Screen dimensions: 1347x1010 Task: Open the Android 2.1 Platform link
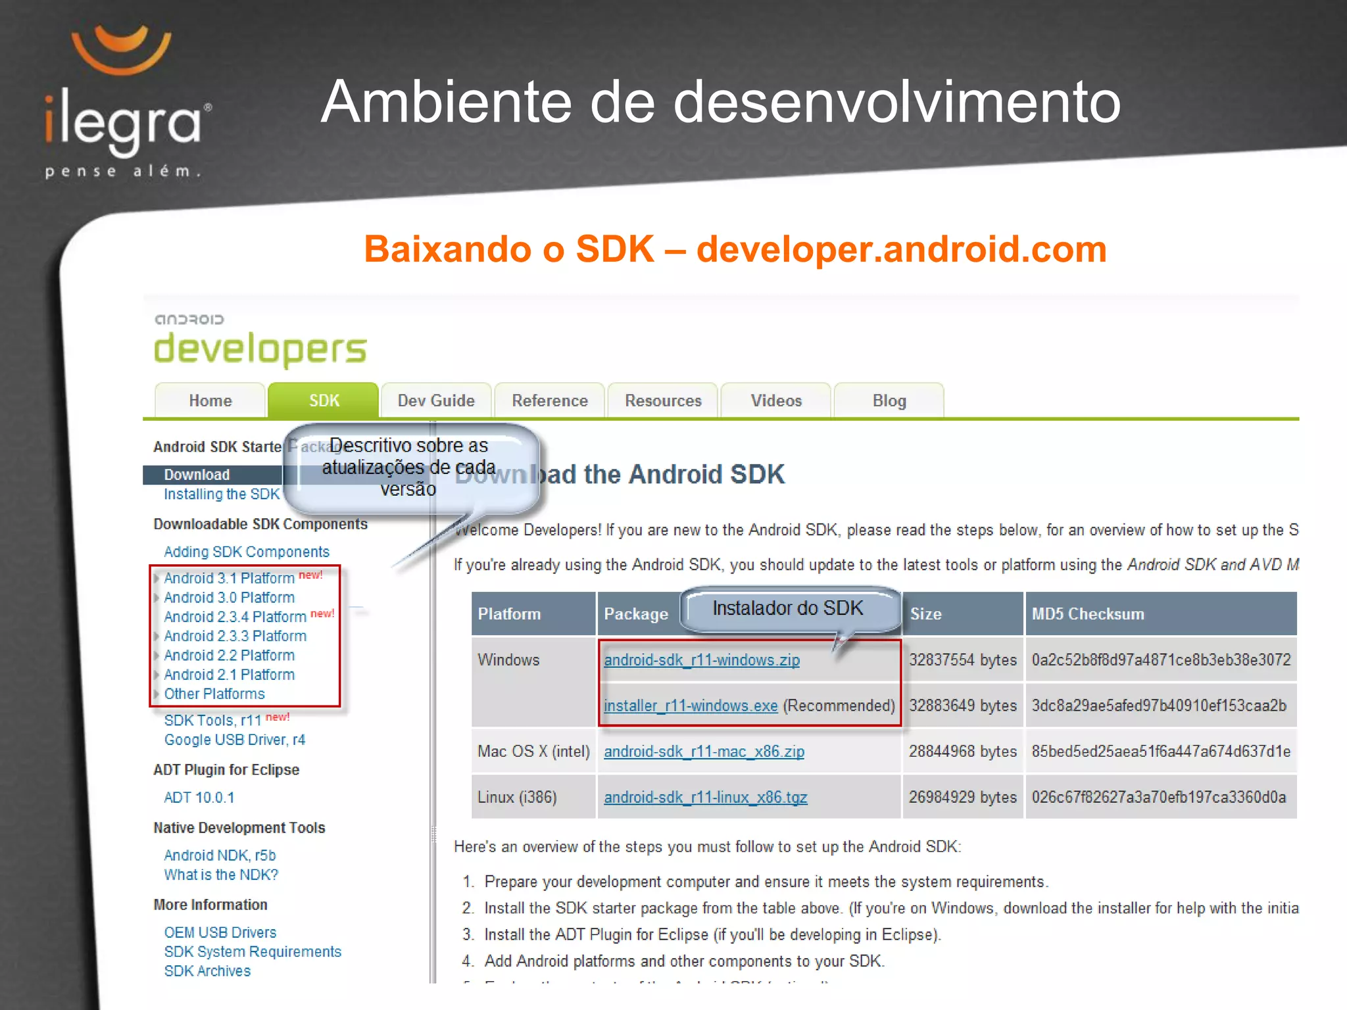tap(229, 675)
